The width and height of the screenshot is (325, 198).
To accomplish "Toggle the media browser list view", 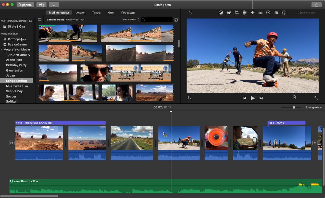I will 39,20.
